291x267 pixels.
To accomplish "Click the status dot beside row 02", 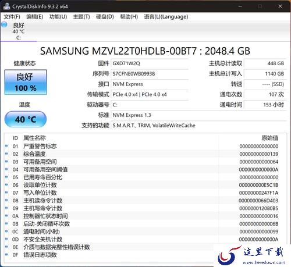I will [x=6, y=154].
